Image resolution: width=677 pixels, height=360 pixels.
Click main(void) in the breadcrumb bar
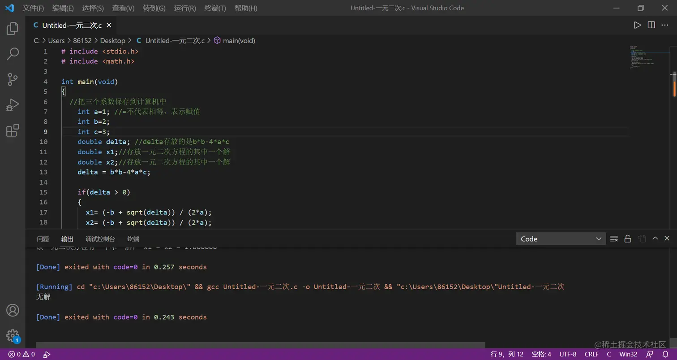pyautogui.click(x=239, y=40)
